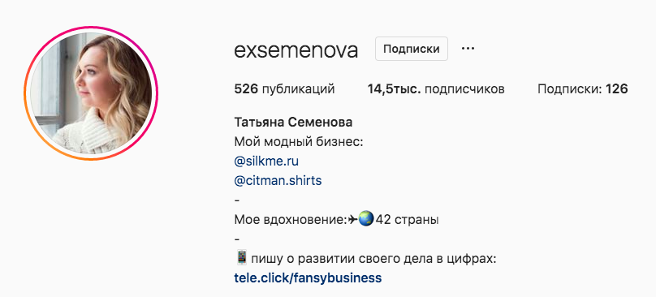Viewport: 656px width, 297px height.
Task: Click the Подписки following button
Action: click(412, 49)
